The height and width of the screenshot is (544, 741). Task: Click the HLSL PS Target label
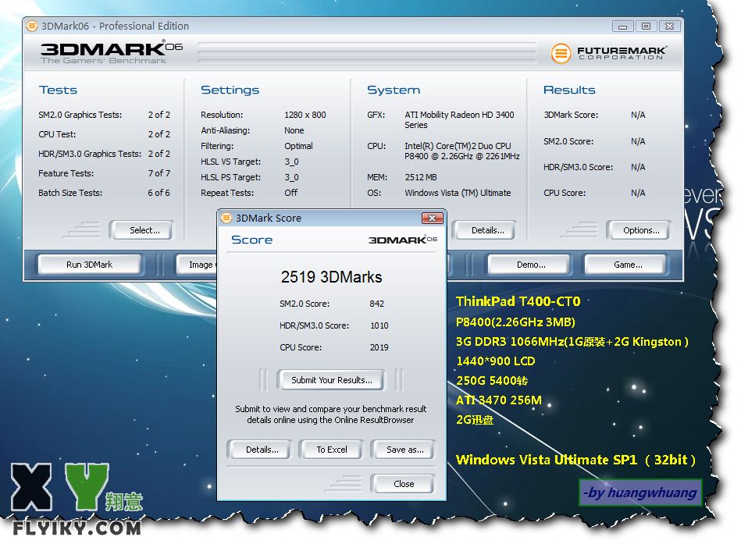(230, 177)
